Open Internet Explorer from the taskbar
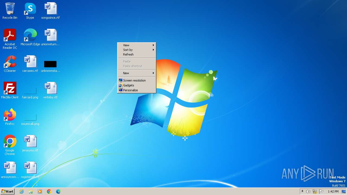This screenshot has width=347, height=195. pyautogui.click(x=21, y=191)
